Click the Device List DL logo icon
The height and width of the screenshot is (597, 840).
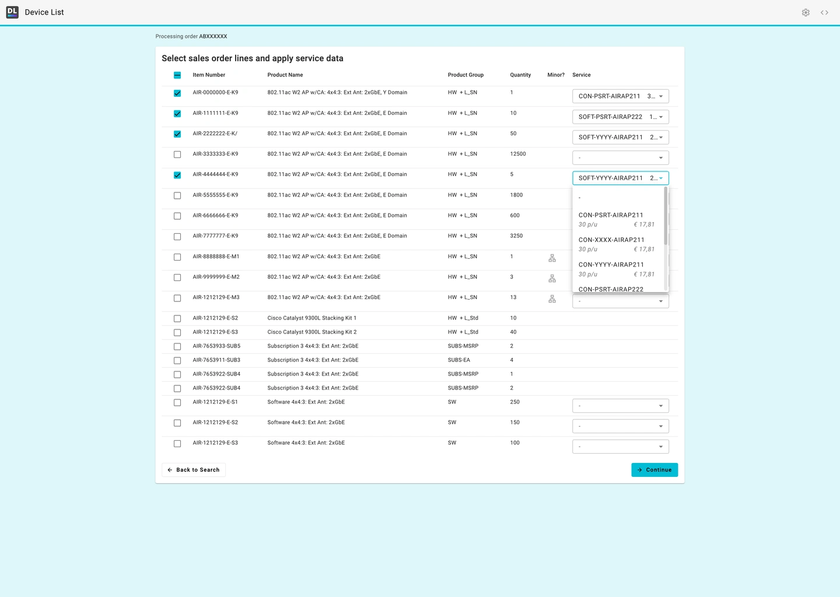coord(12,12)
